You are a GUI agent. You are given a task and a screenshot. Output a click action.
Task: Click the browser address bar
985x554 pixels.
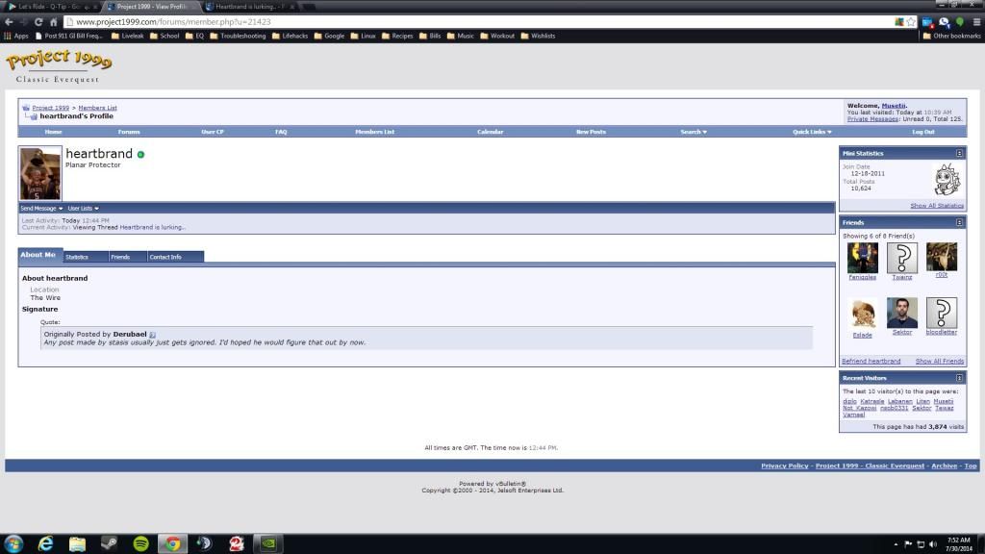[x=481, y=21]
